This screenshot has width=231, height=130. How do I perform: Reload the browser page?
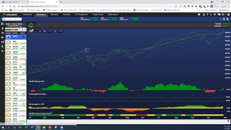(10, 6)
